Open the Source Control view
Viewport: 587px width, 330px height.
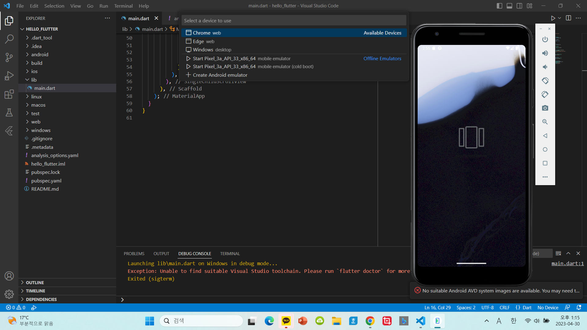pyautogui.click(x=9, y=57)
